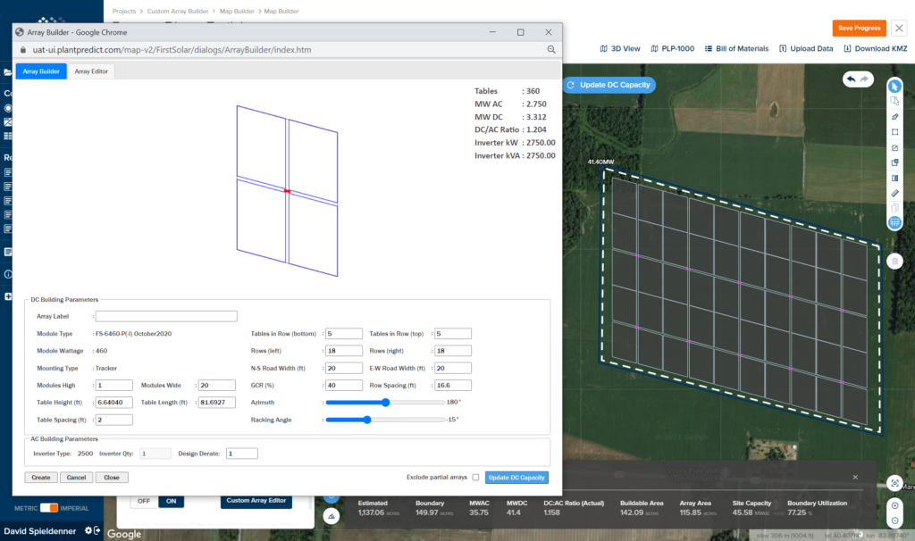Viewport: 915px width, 541px height.
Task: Click Update DC Capacity in Array Builder dialog
Action: point(516,478)
